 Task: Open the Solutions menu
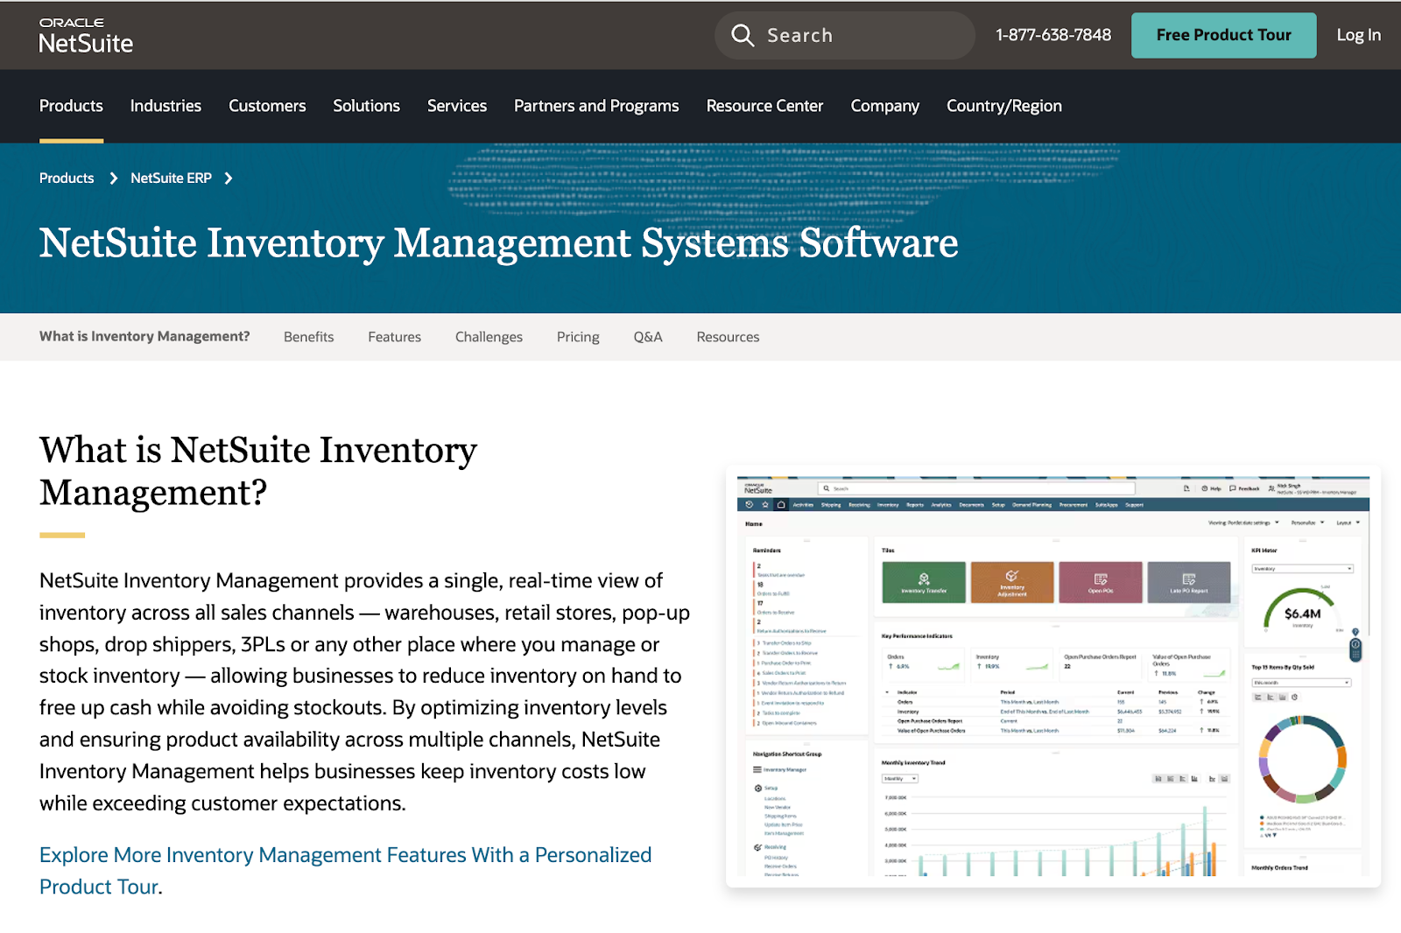(x=366, y=106)
